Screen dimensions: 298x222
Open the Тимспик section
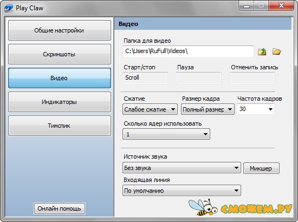click(60, 126)
